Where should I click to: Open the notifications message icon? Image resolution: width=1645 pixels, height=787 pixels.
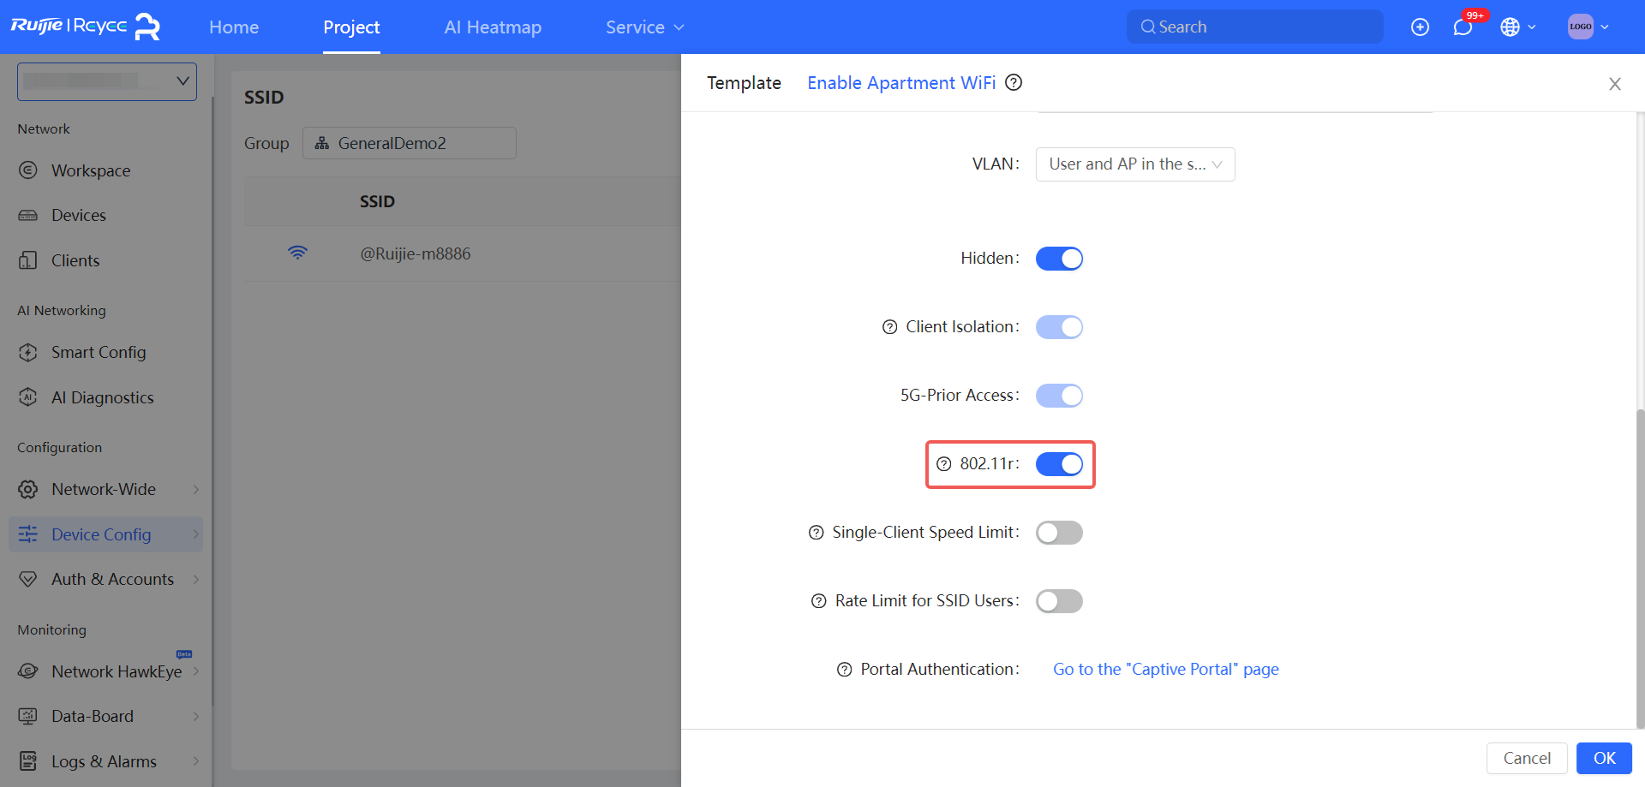[1463, 27]
